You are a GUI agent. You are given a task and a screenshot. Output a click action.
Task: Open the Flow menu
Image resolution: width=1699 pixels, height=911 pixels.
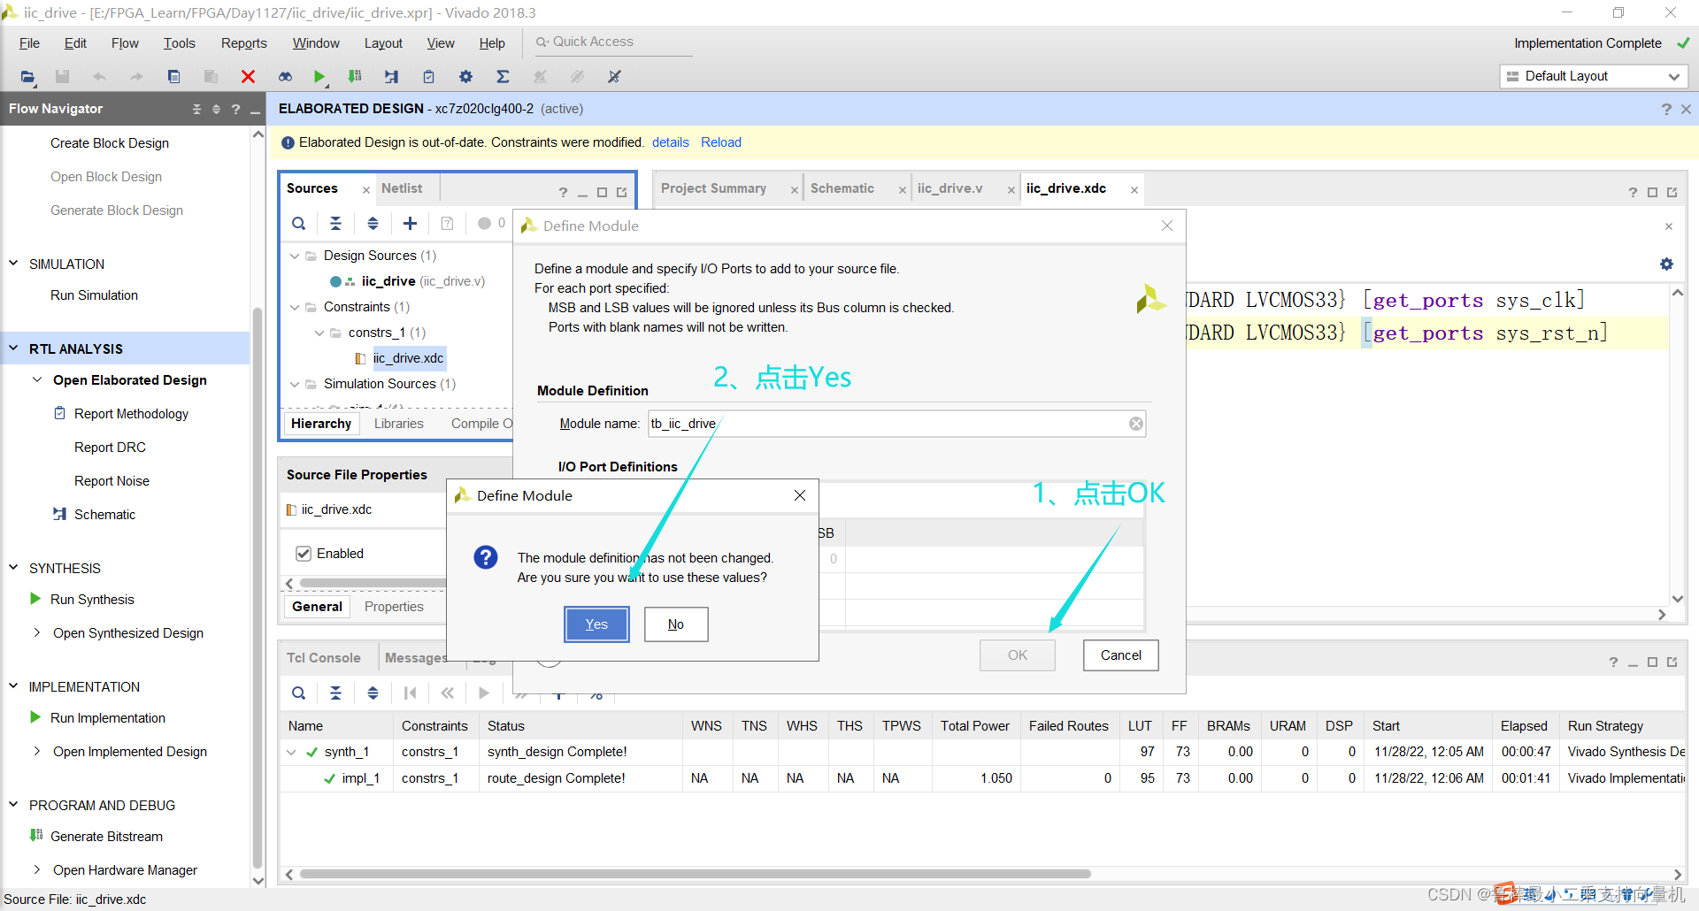tap(125, 43)
